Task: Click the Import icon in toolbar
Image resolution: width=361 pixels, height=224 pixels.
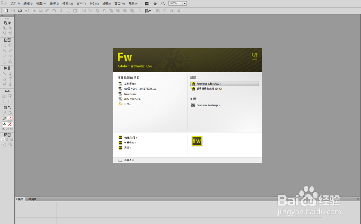Action: (27, 10)
